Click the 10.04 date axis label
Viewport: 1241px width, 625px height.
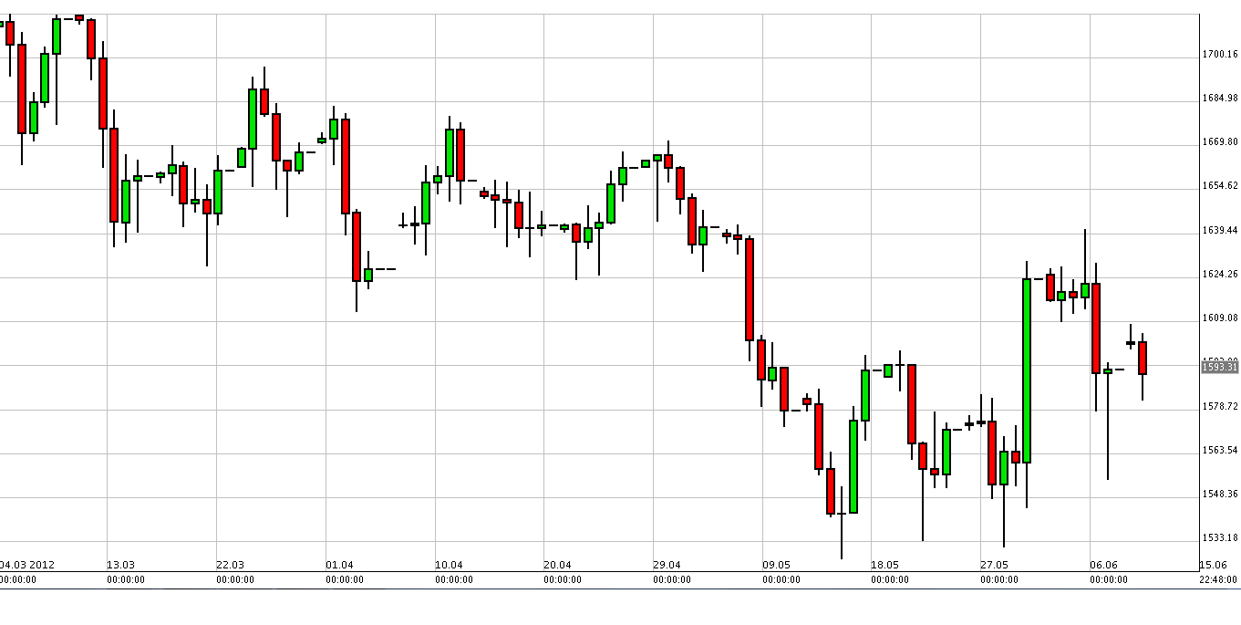coord(449,565)
